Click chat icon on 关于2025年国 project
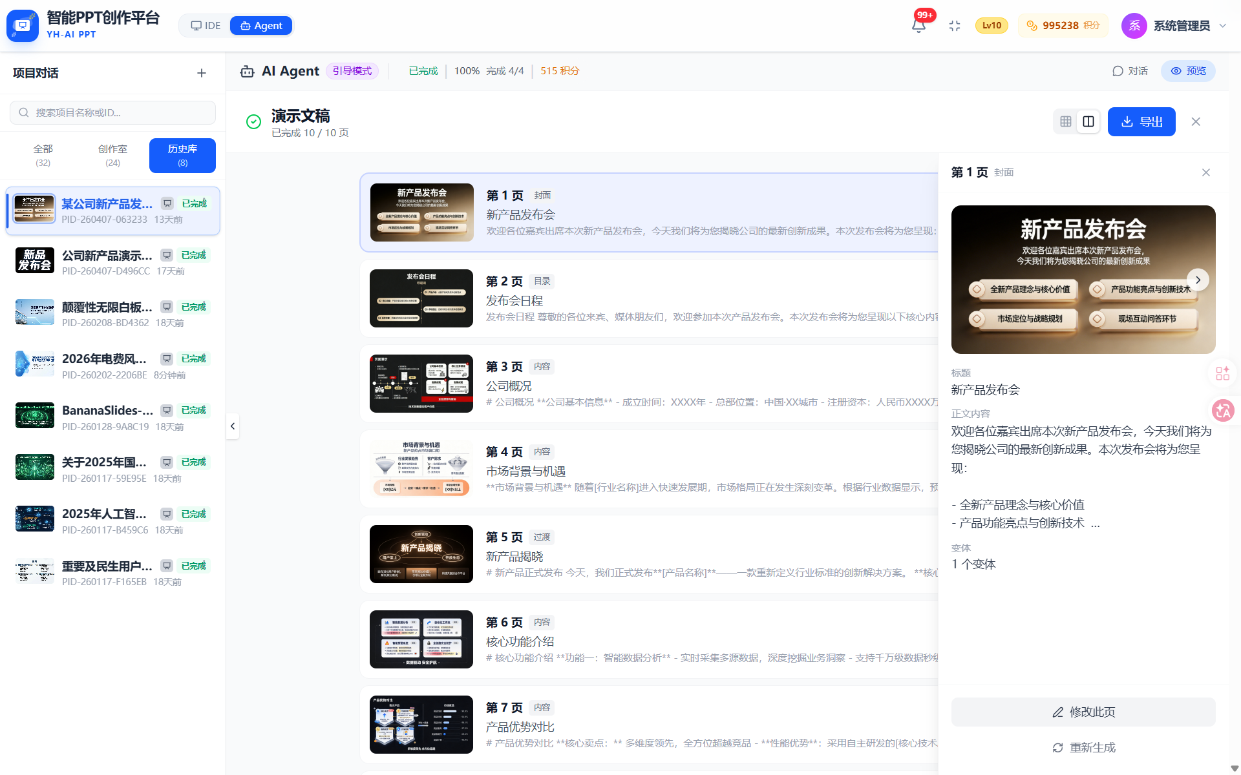The image size is (1241, 775). [x=167, y=462]
